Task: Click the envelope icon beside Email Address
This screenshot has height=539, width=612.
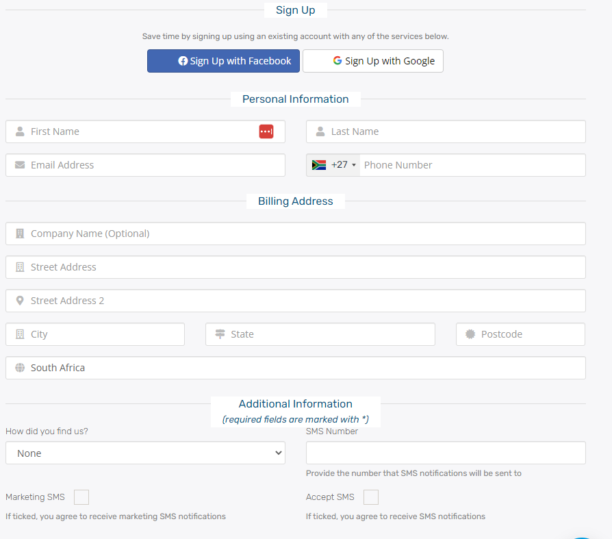Action: [20, 165]
